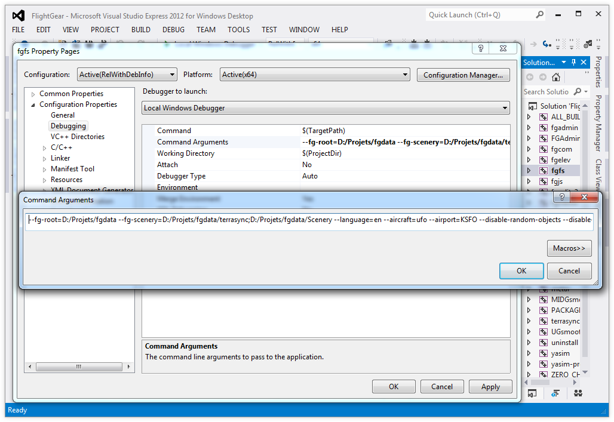This screenshot has width=614, height=422.
Task: Click the help question mark in Command Arguments dialog
Action: [x=562, y=197]
